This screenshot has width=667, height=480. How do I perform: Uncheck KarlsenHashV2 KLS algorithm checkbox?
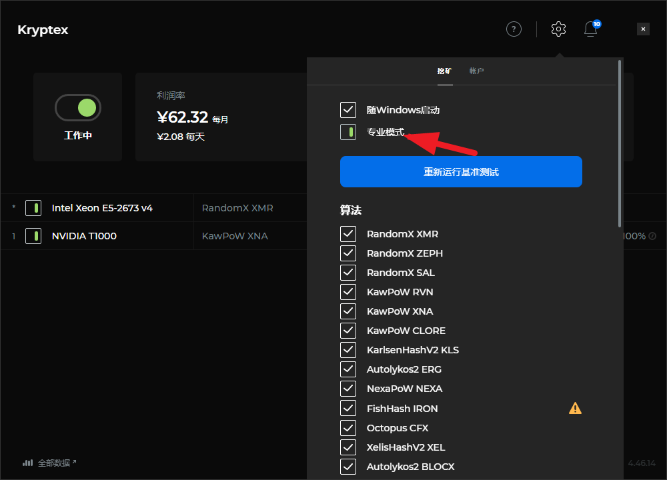[348, 350]
